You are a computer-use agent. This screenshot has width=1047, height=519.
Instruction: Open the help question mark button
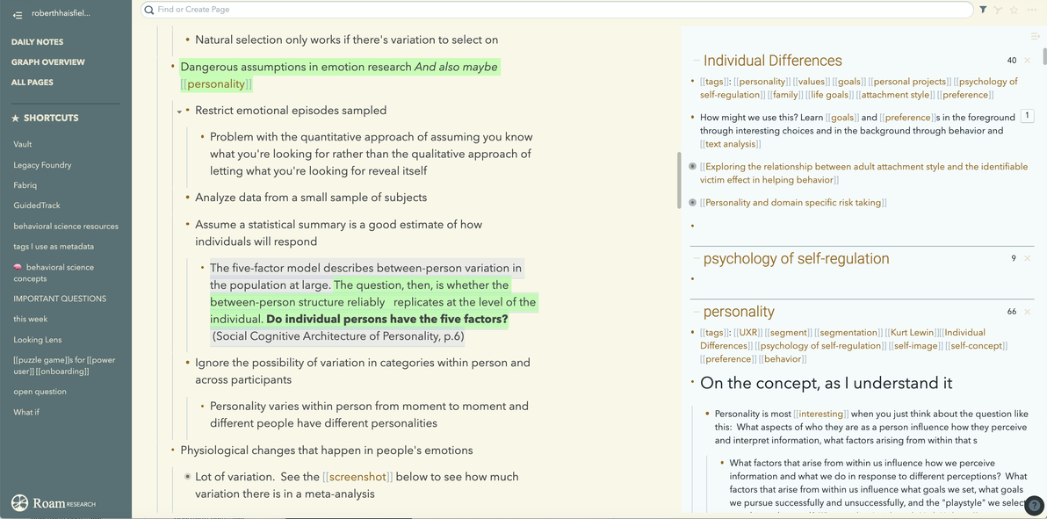point(1035,506)
